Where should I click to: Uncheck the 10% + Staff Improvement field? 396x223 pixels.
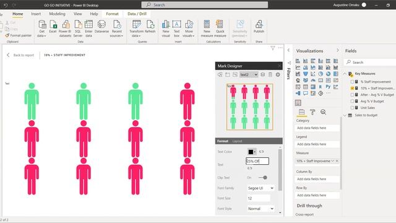[352, 88]
